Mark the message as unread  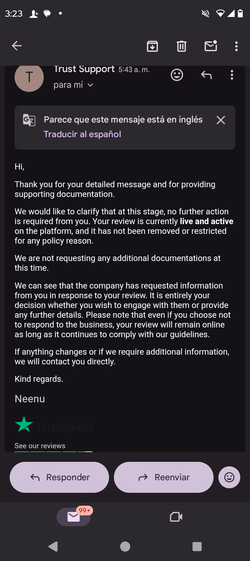pos(211,46)
